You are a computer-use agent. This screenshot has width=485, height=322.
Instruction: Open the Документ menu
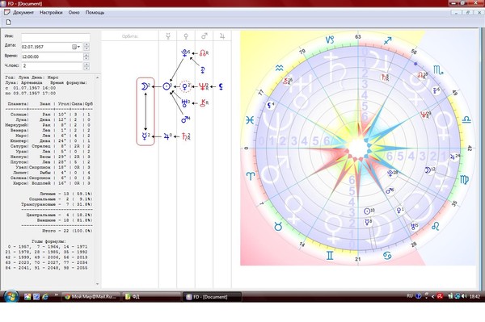tap(23, 12)
